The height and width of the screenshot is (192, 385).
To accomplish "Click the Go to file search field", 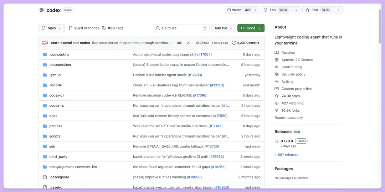I will [x=182, y=28].
